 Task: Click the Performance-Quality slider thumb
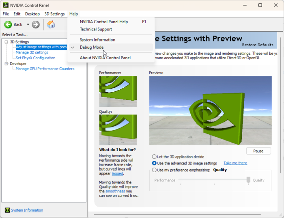click(x=248, y=180)
